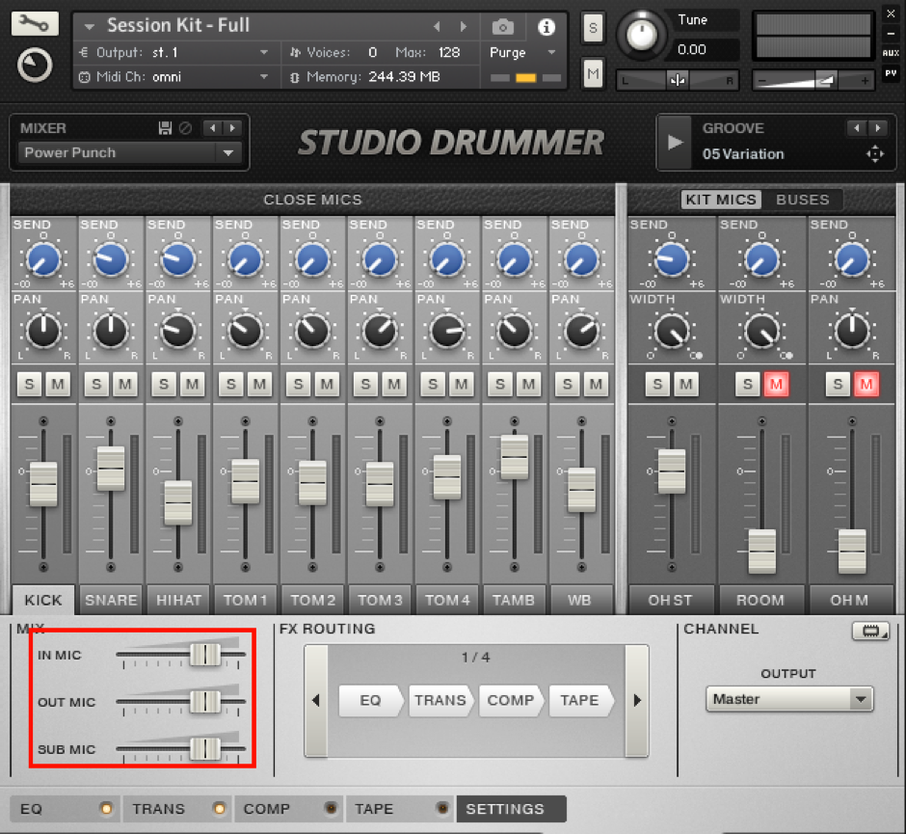Open instrument info icon
The image size is (906, 834).
click(x=546, y=27)
